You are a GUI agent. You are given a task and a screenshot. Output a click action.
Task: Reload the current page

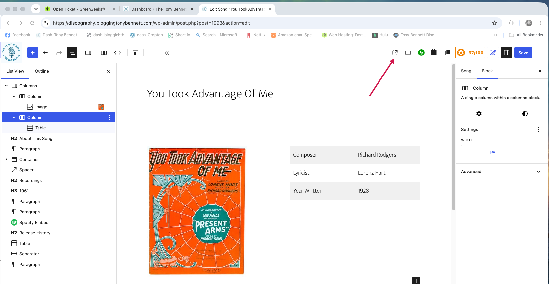tap(32, 23)
